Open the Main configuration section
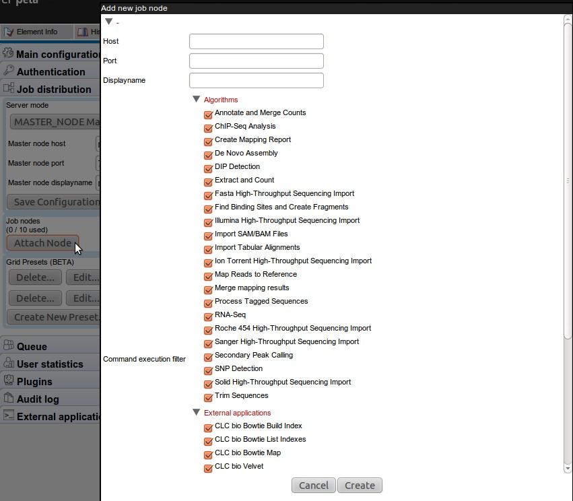Viewport: 573px width, 501px height. (x=50, y=54)
